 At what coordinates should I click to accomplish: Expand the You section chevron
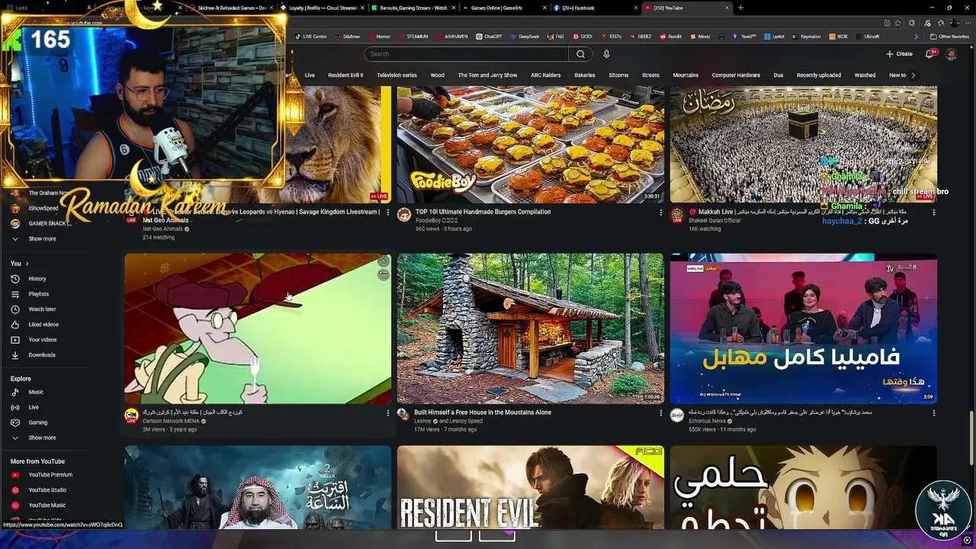click(x=27, y=264)
